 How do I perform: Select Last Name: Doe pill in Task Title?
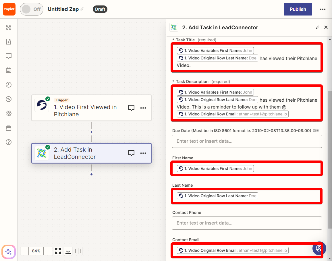[x=217, y=58]
